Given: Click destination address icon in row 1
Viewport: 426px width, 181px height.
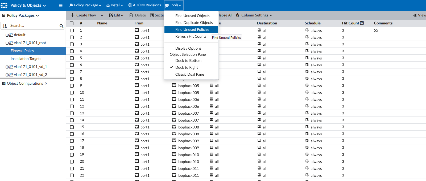Looking at the screenshot, I should pos(259,30).
